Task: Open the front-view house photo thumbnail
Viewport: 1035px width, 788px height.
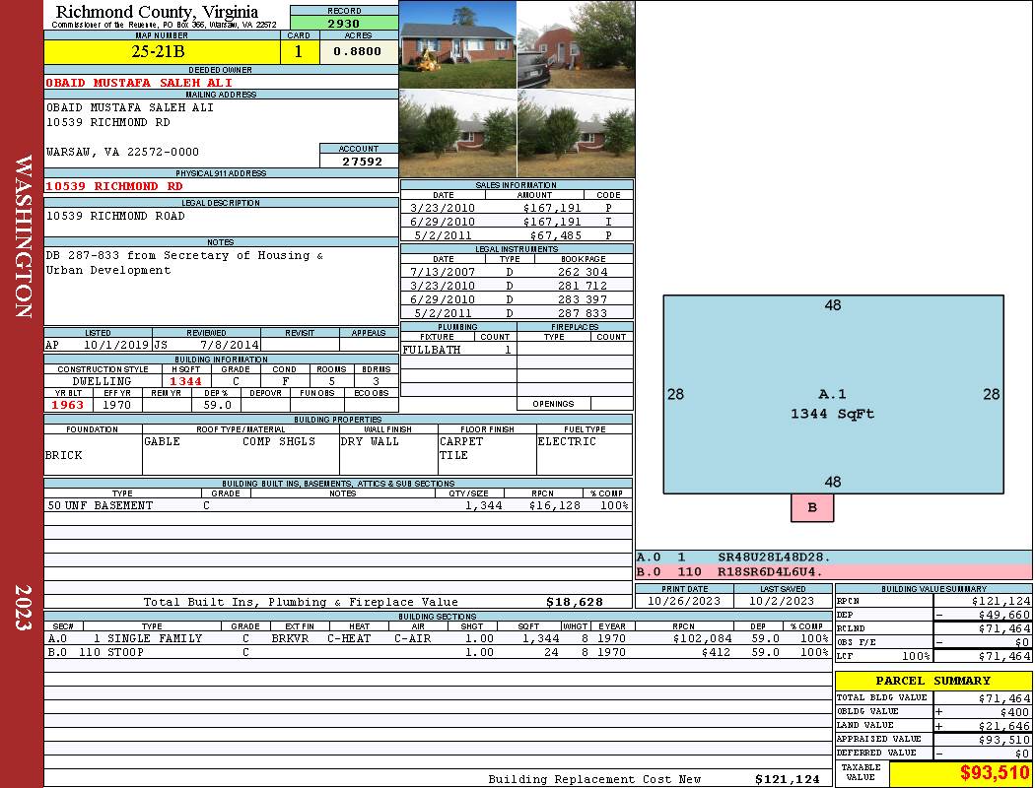Action: 458,44
